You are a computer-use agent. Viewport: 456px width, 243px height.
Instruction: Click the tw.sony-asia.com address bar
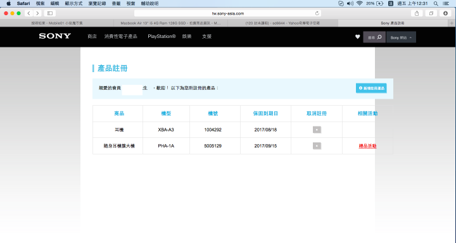[x=228, y=13]
